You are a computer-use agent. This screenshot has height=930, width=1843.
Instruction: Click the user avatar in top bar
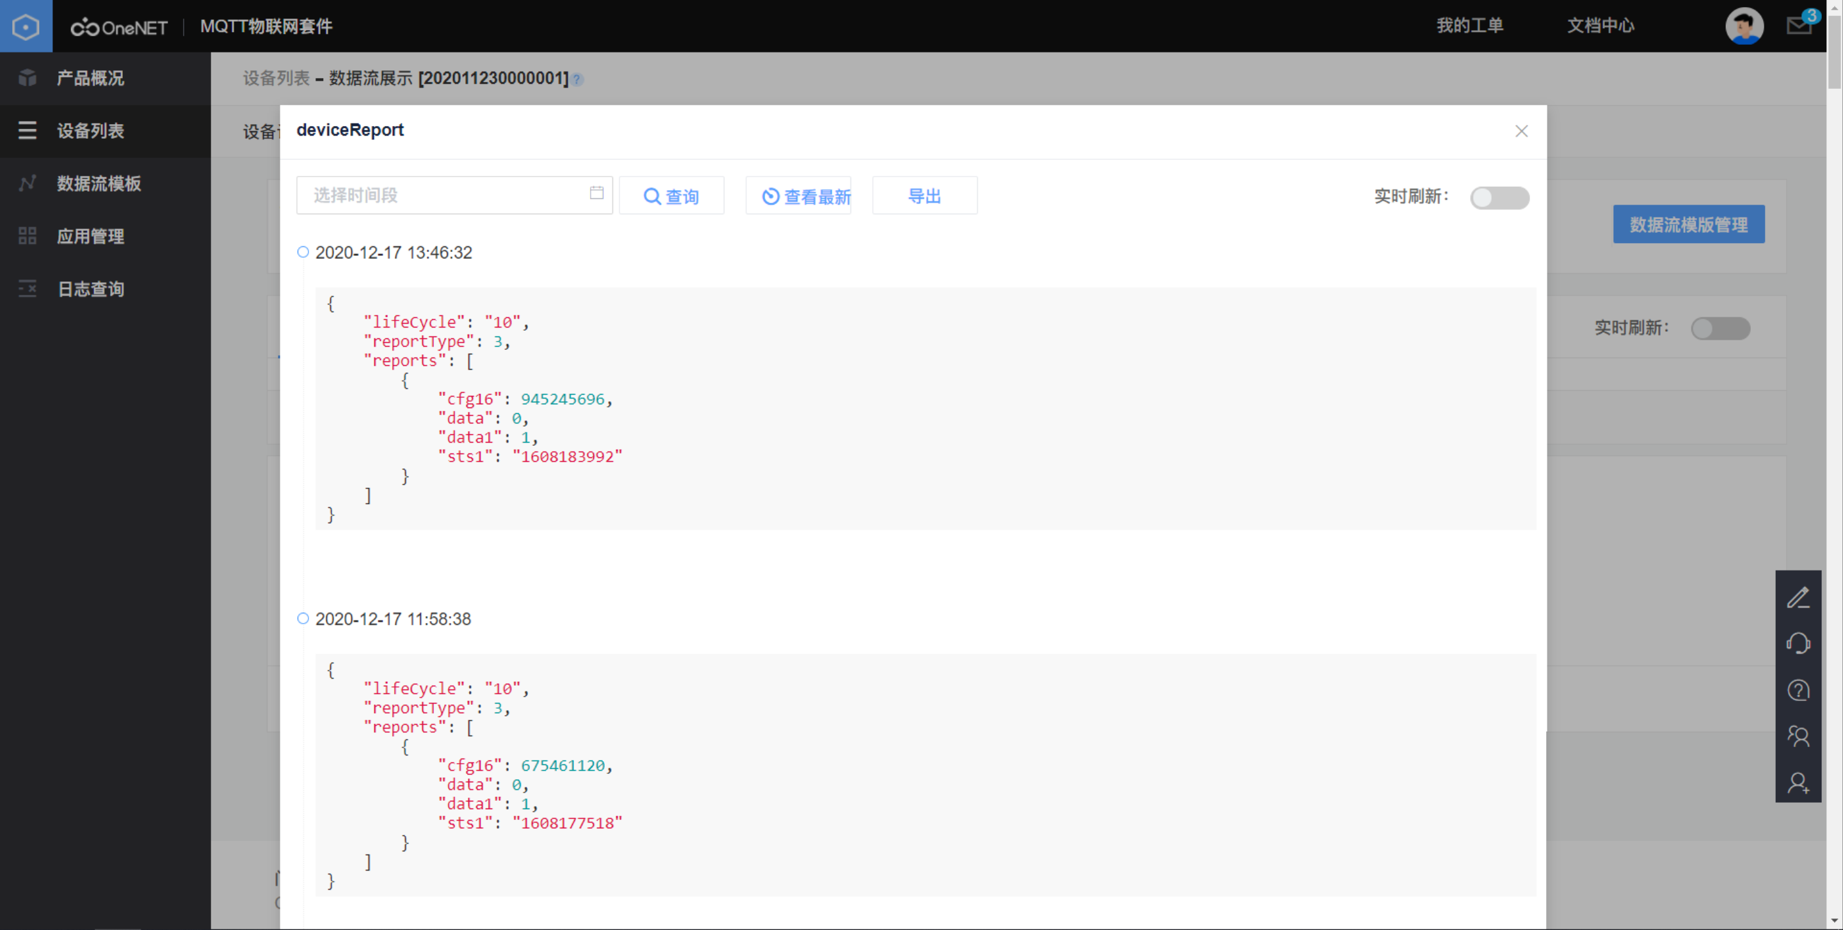tap(1744, 26)
